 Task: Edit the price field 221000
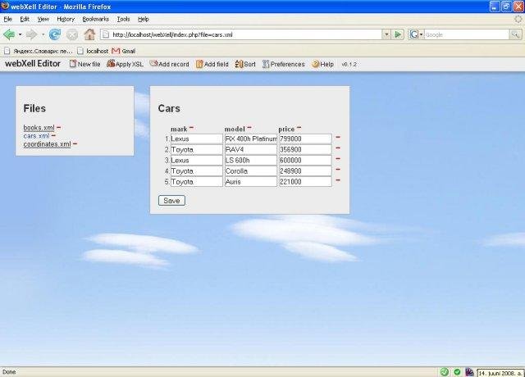click(x=305, y=182)
